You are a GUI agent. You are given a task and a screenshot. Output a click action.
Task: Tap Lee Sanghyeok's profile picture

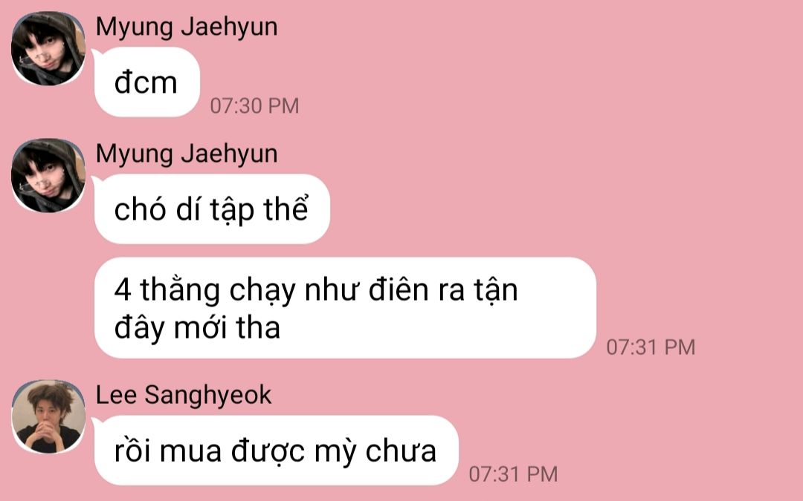click(48, 416)
